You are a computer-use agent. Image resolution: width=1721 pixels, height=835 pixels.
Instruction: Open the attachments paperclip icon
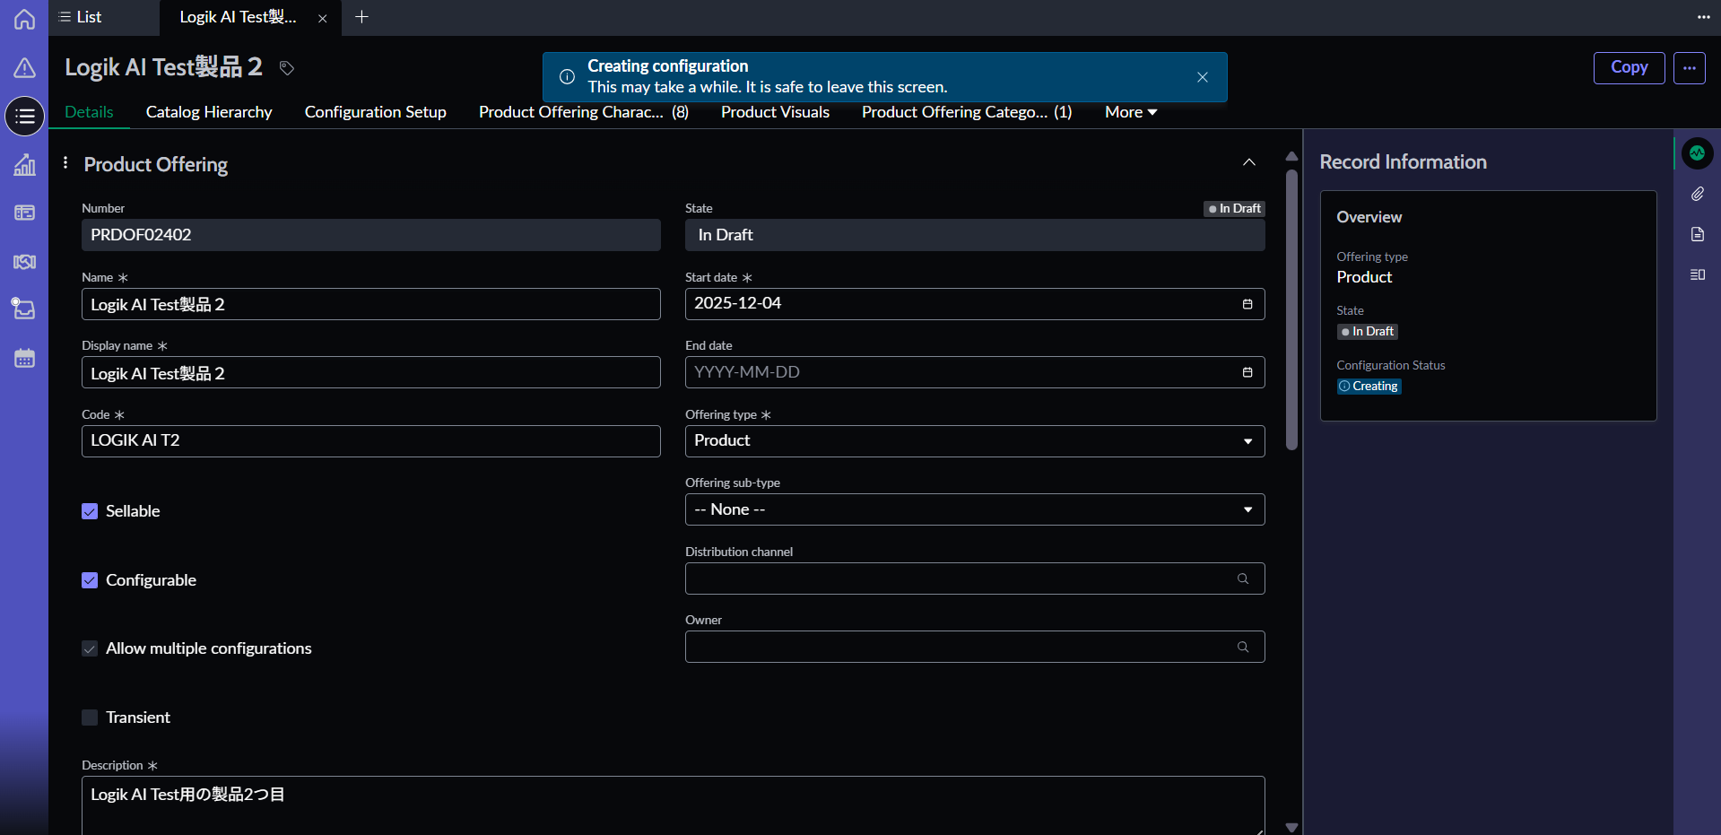click(1697, 194)
